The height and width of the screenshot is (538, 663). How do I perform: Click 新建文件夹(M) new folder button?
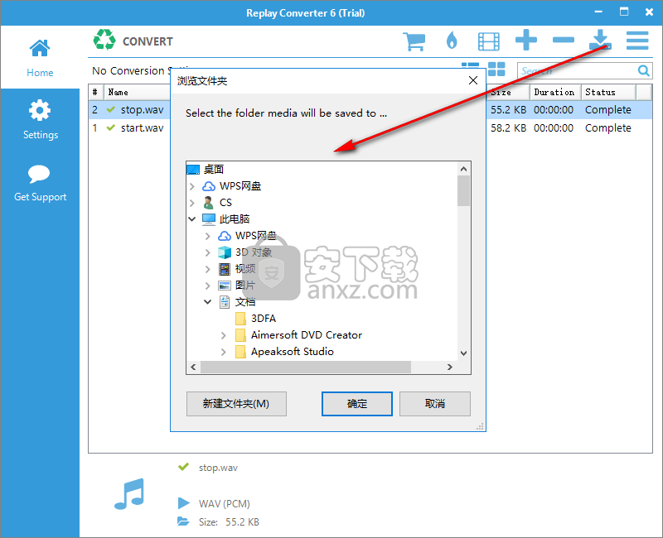(236, 404)
